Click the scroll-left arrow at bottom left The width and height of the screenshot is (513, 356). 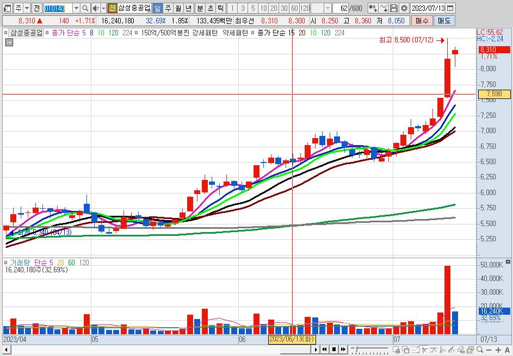tap(6, 350)
